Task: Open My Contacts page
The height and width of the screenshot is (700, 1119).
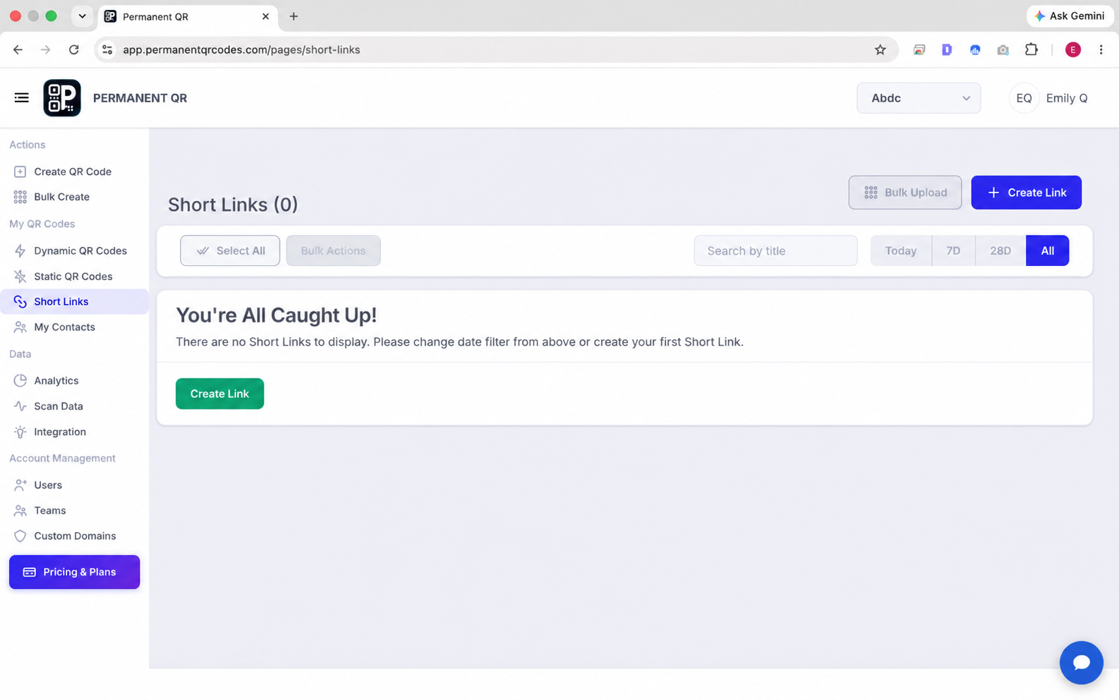Action: (64, 327)
